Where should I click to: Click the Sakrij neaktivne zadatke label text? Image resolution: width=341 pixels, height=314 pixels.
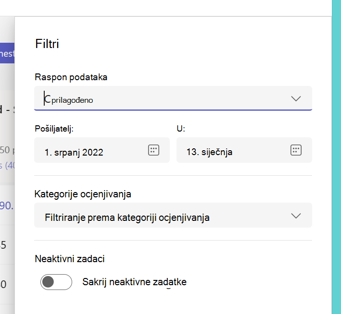pos(134,282)
